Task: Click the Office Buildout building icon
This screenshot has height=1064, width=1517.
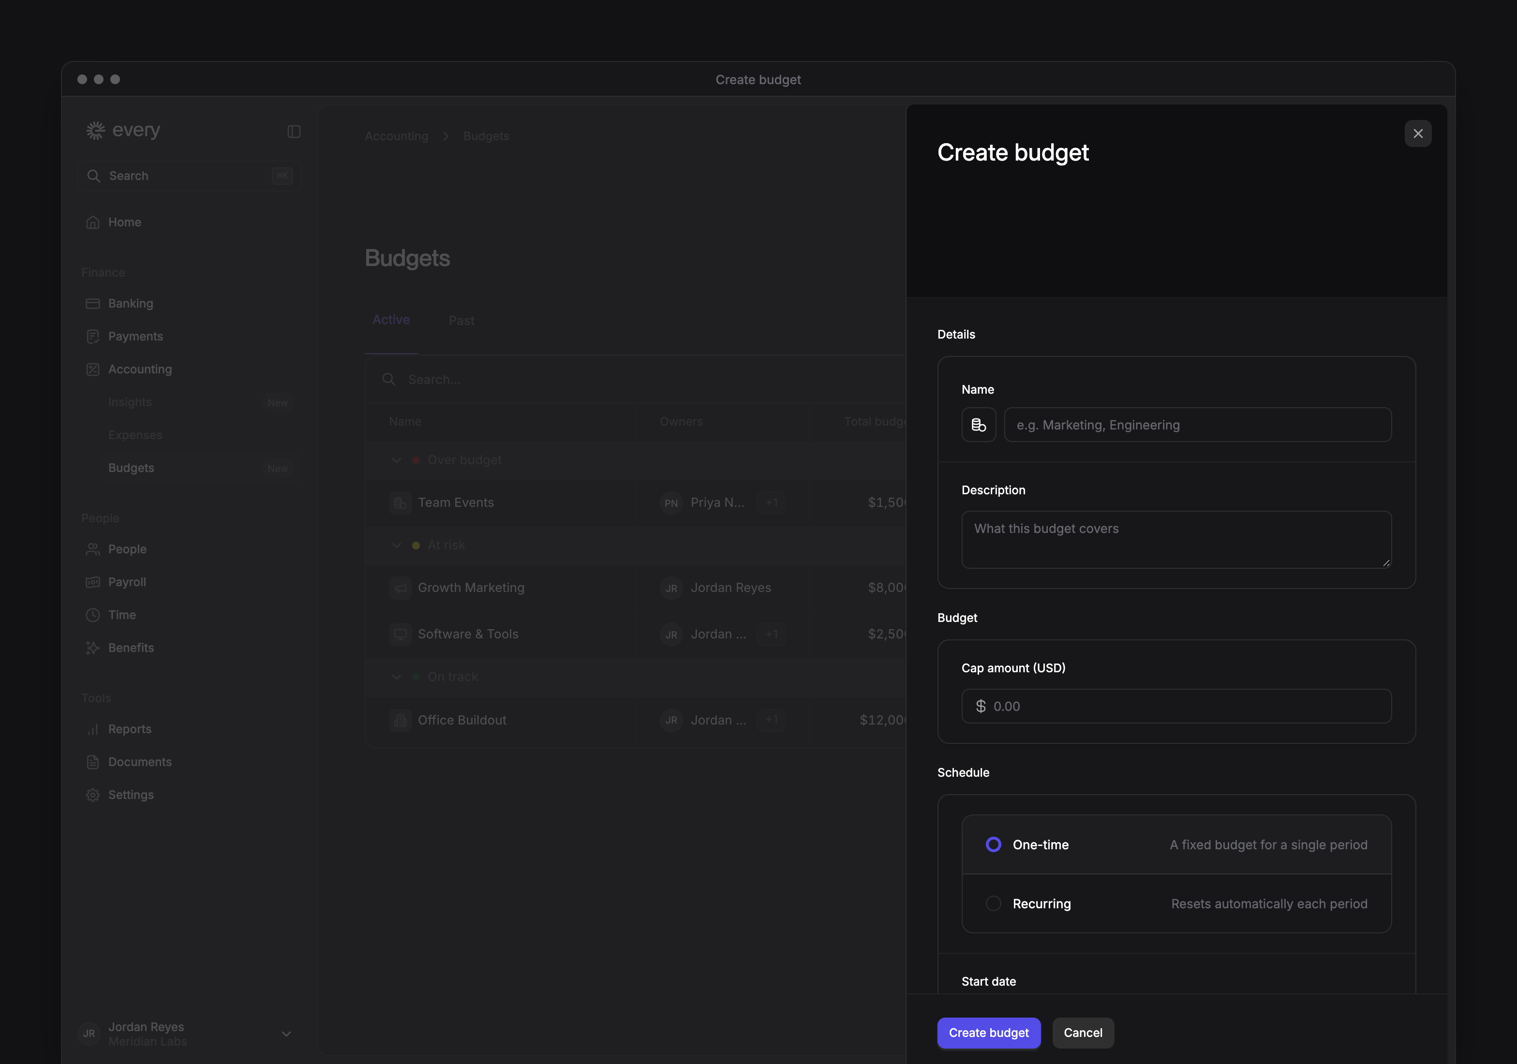Action: pyautogui.click(x=401, y=721)
